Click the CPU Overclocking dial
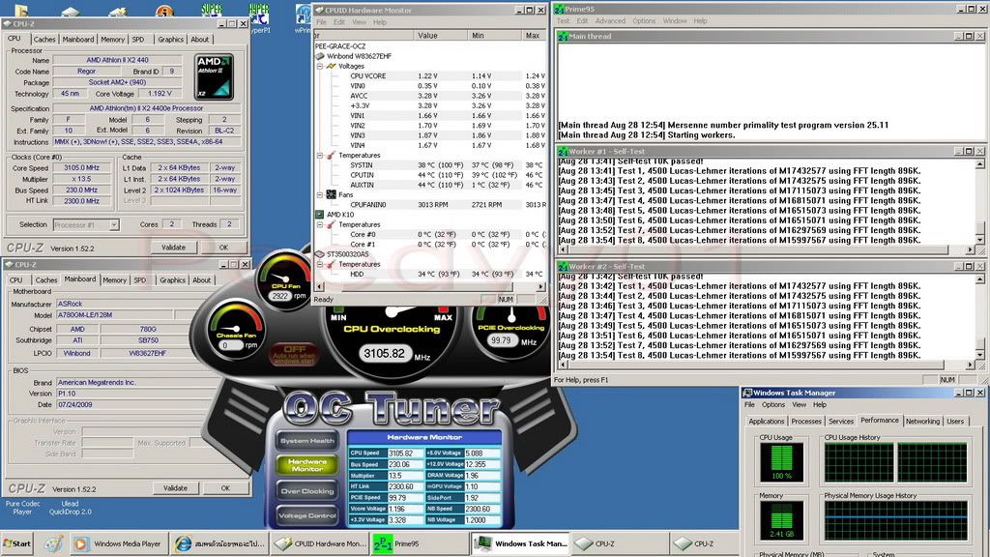This screenshot has width=990, height=557. 392,339
